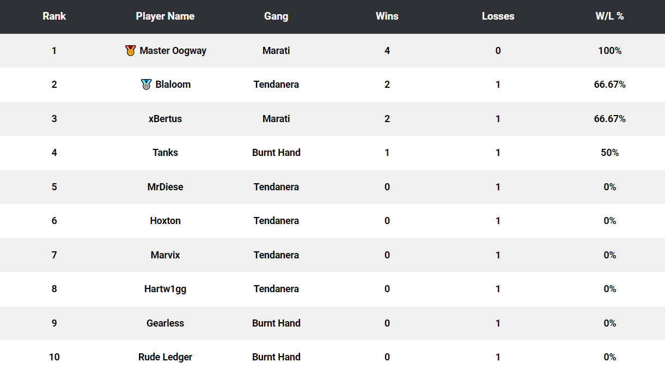Click the 100% win rate cell
Viewport: 665px width, 374px height.
tap(609, 51)
